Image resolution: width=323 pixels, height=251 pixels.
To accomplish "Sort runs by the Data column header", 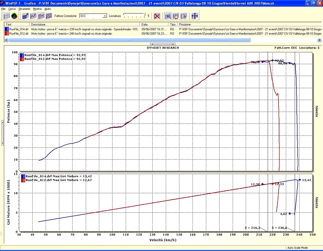I will click(x=154, y=24).
